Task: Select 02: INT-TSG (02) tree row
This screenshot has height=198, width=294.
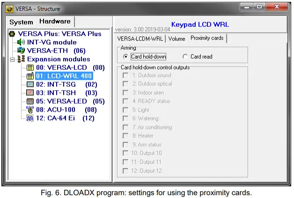Action: (66, 85)
